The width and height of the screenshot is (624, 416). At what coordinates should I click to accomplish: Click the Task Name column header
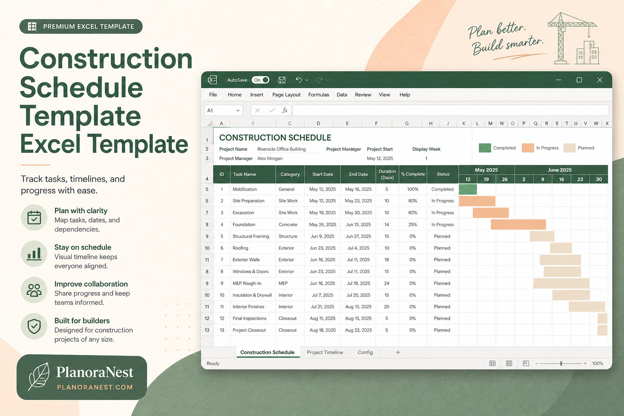pyautogui.click(x=253, y=174)
